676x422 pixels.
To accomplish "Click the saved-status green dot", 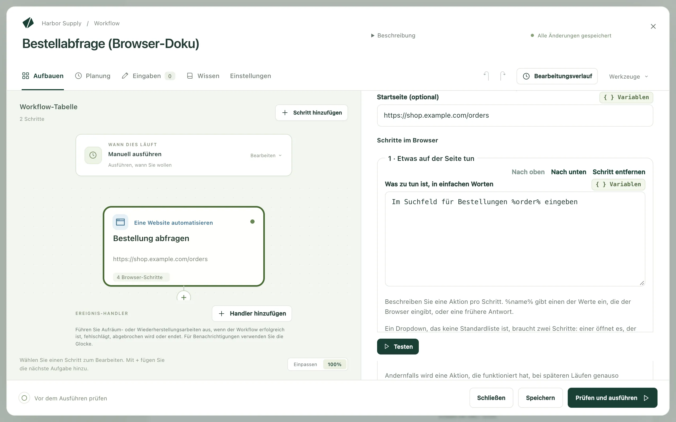I will (x=532, y=35).
